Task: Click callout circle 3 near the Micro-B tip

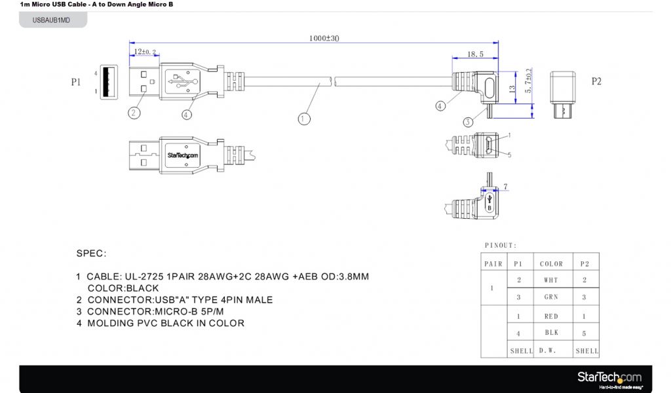Action: point(468,122)
